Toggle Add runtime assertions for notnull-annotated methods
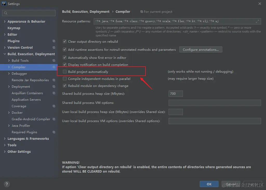 [x=65, y=49]
